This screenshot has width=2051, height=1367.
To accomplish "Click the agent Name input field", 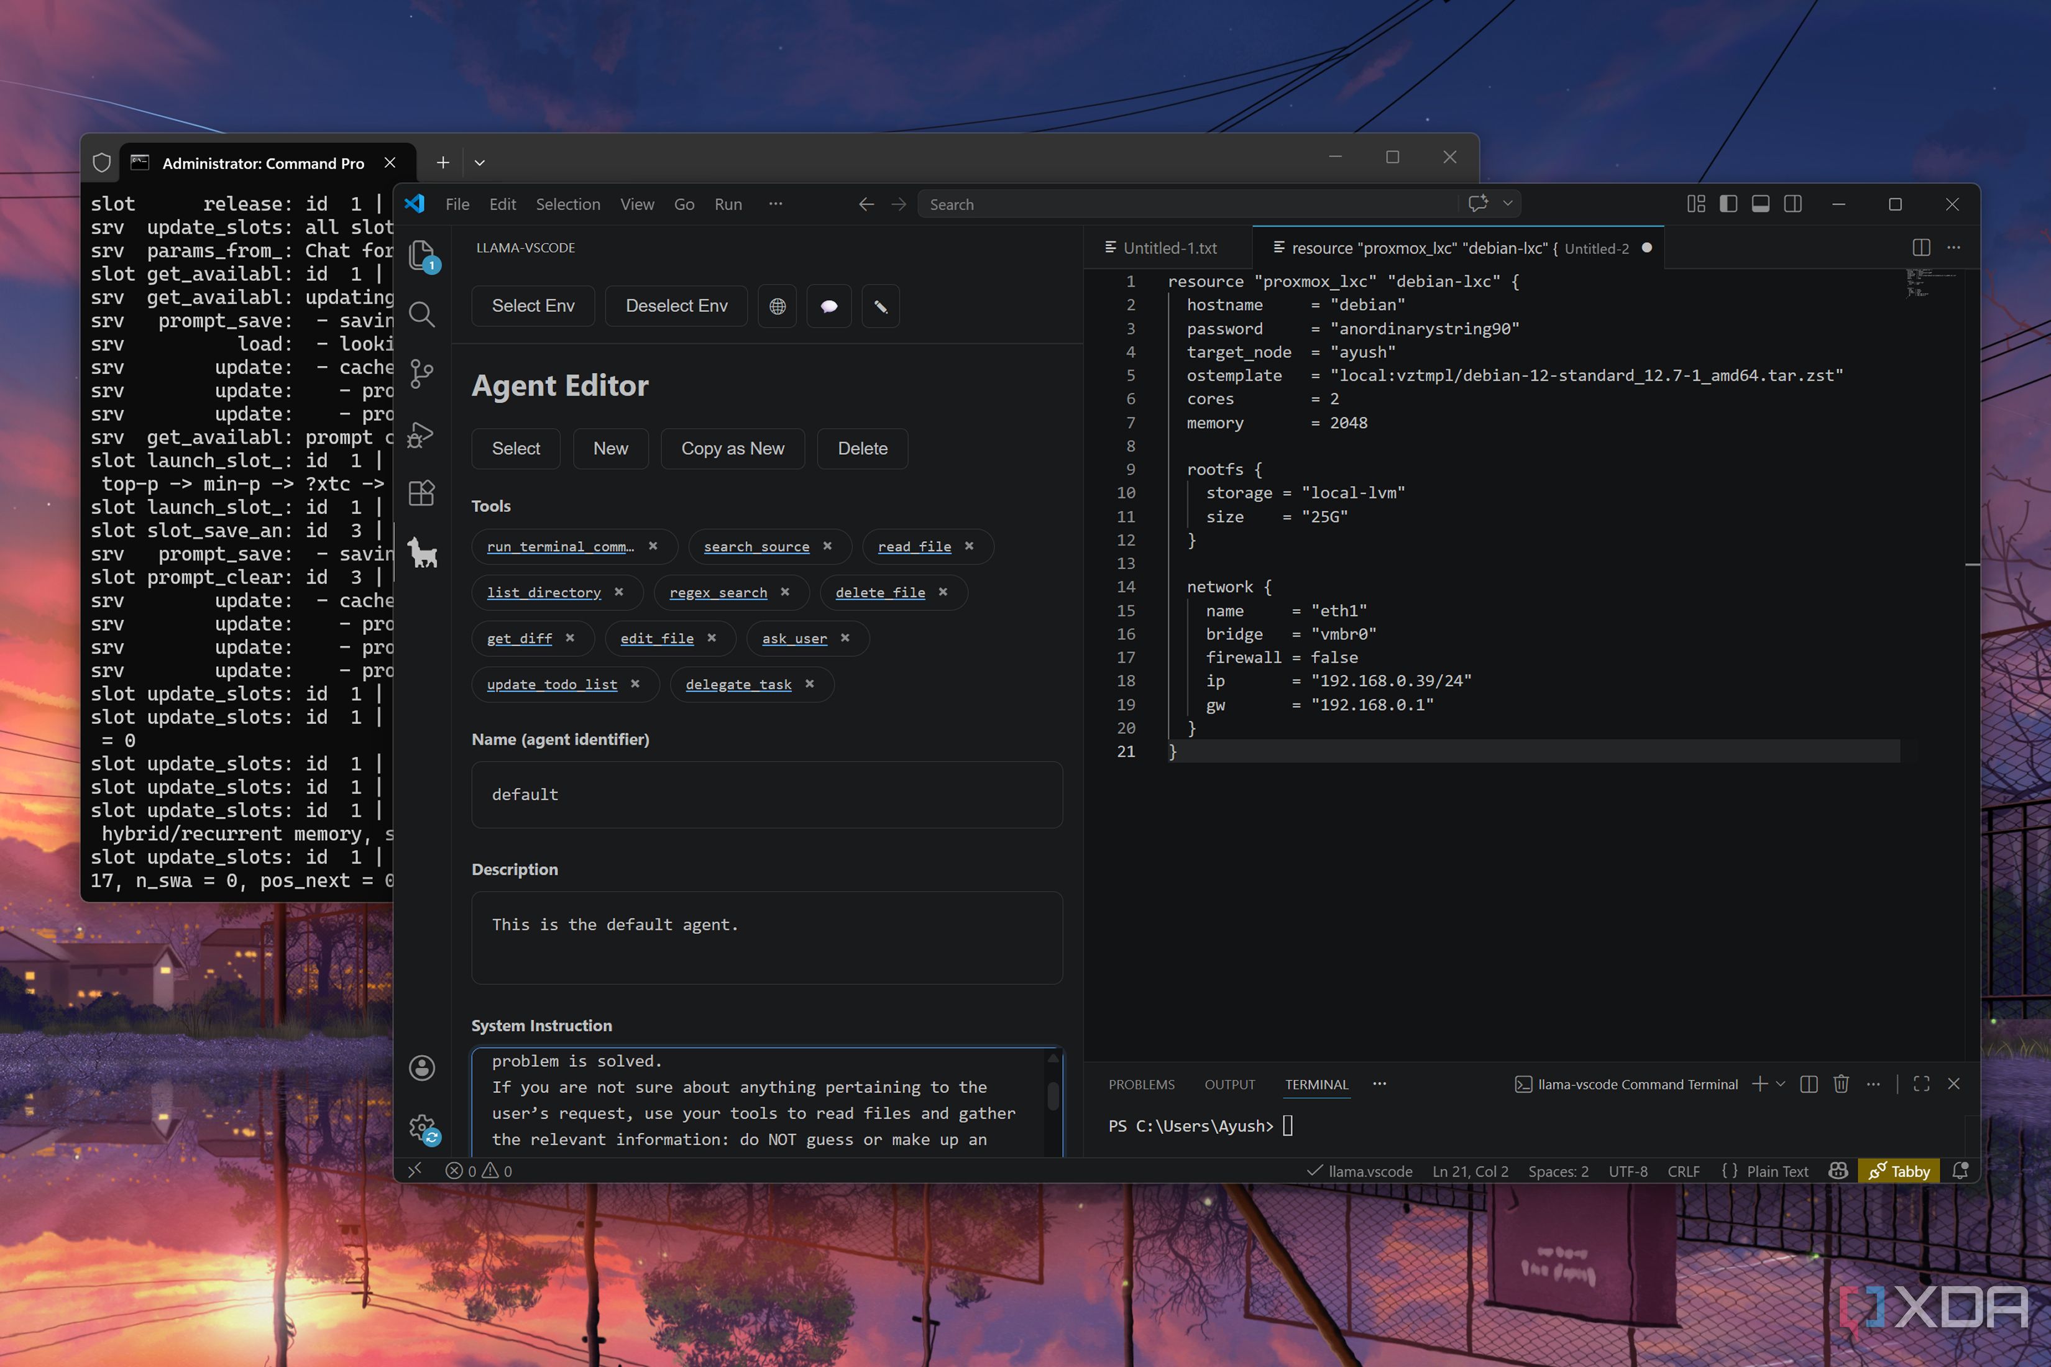I will pos(766,794).
